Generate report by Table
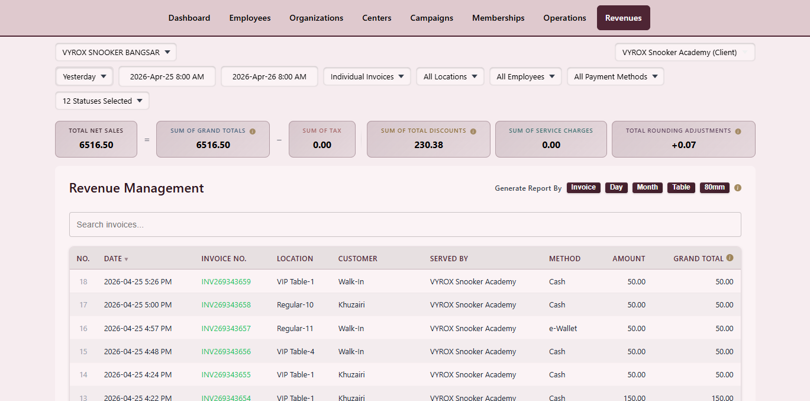 pos(681,187)
